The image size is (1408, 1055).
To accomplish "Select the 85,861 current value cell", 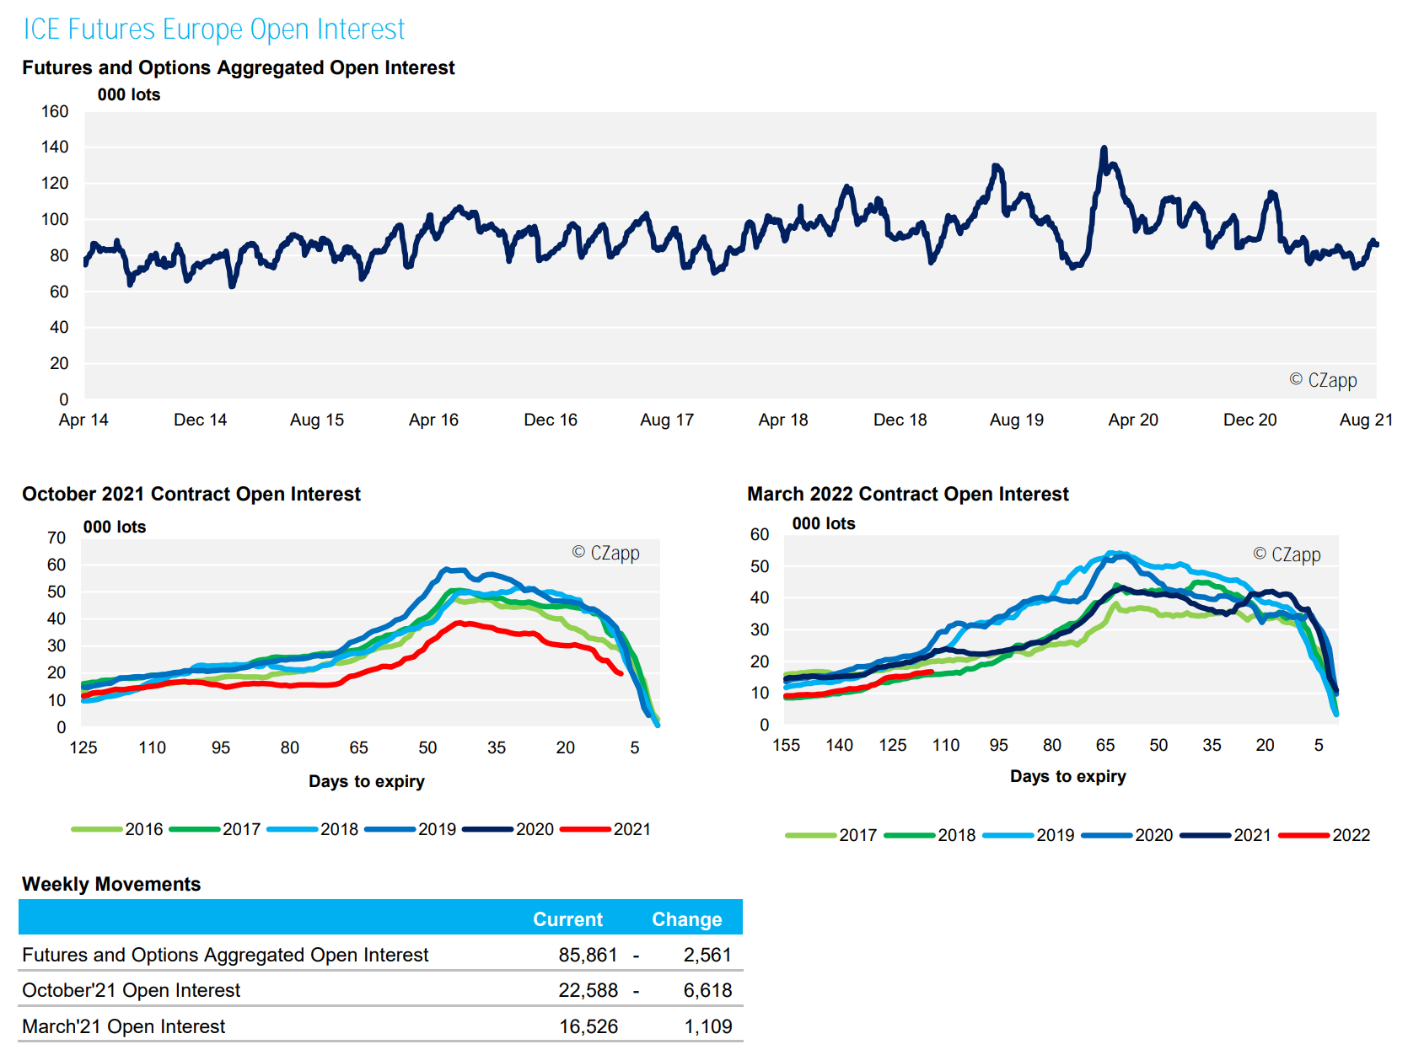I will pos(588,955).
